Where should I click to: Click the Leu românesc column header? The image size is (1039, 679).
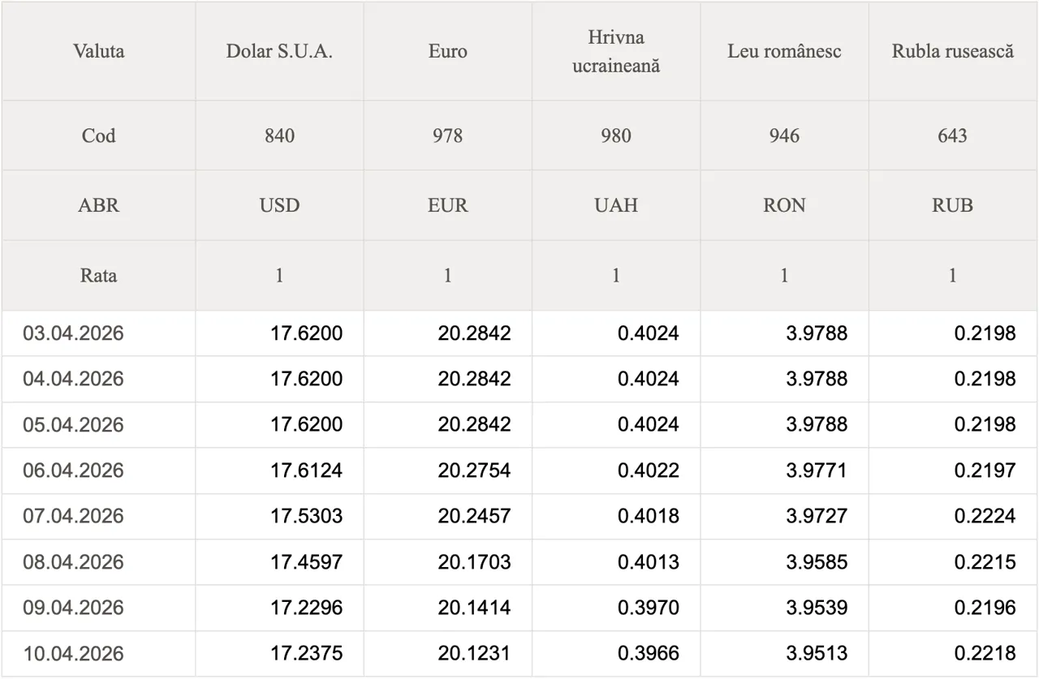783,51
